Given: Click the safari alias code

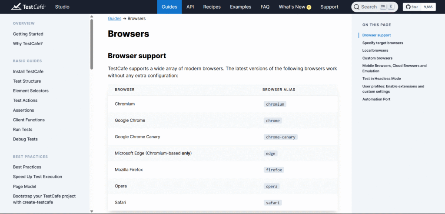Looking at the screenshot, I should 273,203.
